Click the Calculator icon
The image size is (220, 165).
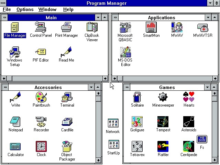tap(15, 146)
